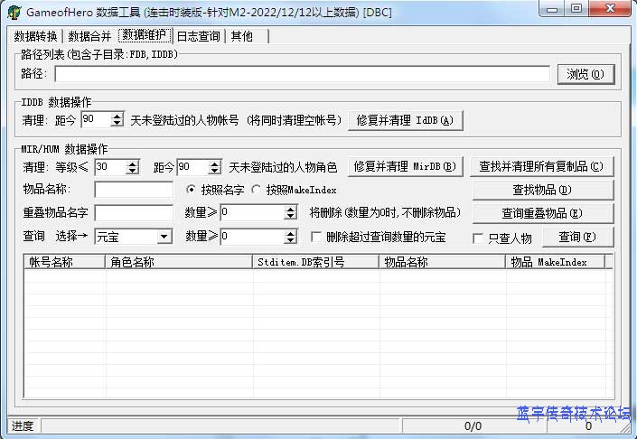Screen dimensions: 637x439
Task: Decrease the 重叠物品 数量≥ stepper
Action: point(290,216)
